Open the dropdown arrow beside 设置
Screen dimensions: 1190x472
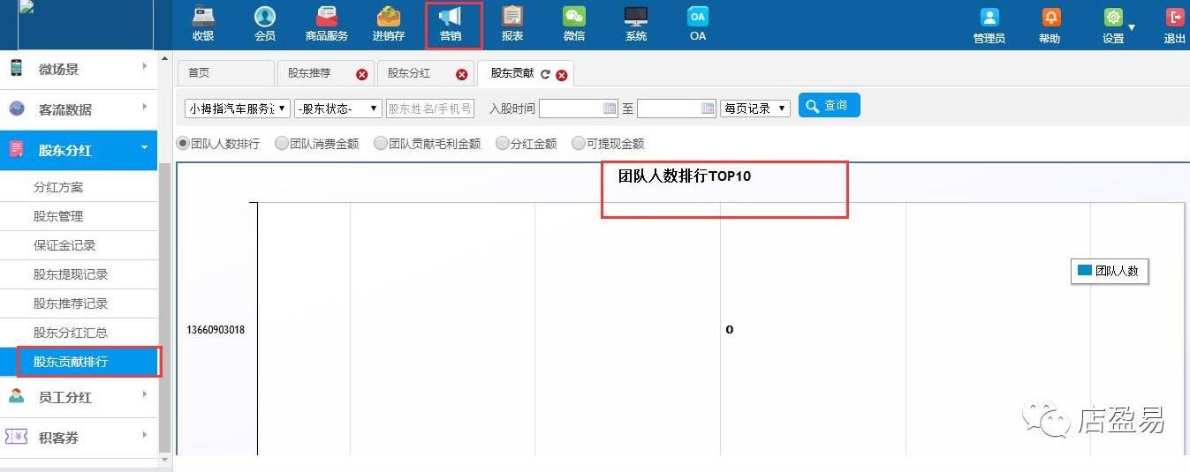point(1132,27)
